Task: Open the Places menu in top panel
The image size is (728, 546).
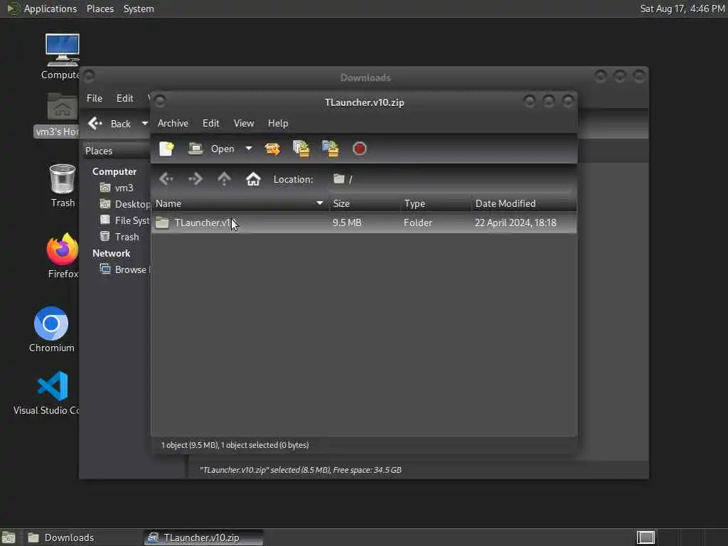Action: (100, 9)
